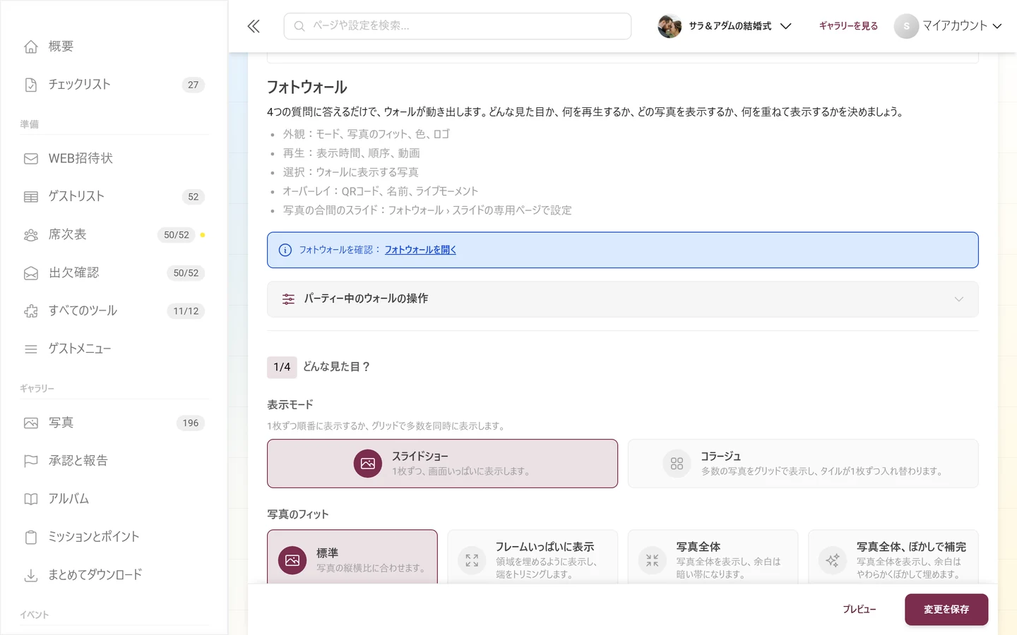Choose the 写真全体 photo fit option
This screenshot has height=635, width=1017.
pyautogui.click(x=713, y=557)
